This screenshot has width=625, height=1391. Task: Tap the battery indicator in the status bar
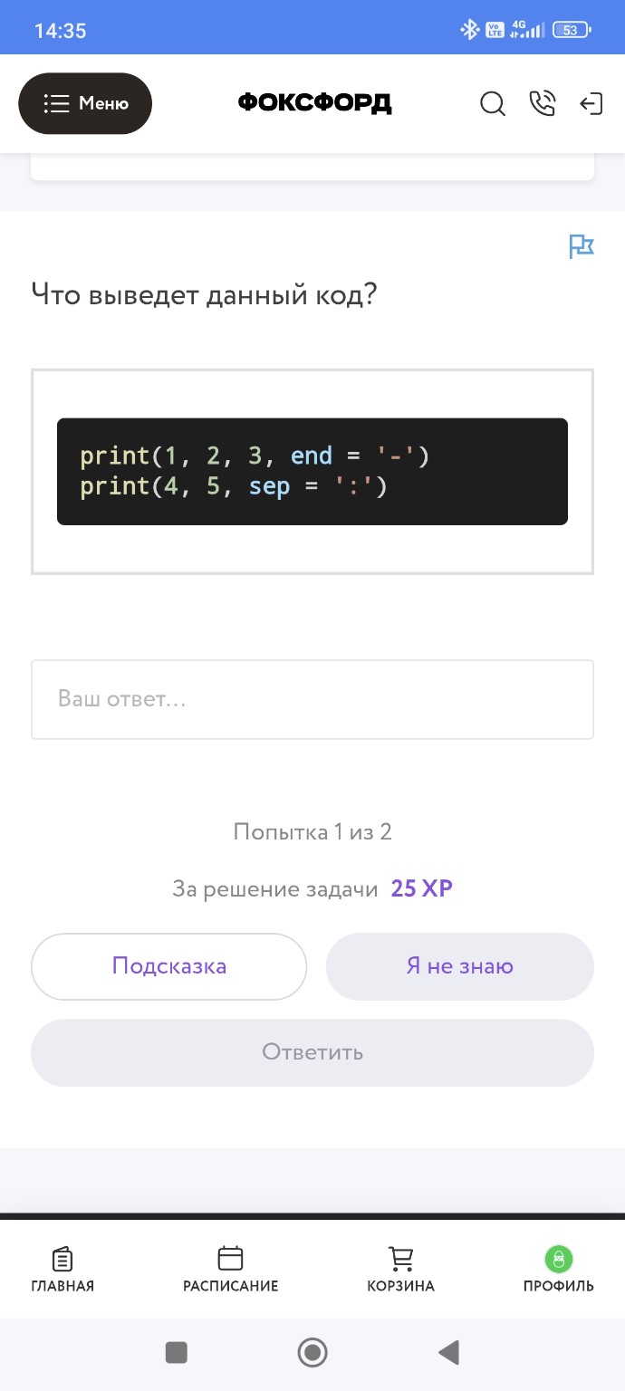pos(572,28)
